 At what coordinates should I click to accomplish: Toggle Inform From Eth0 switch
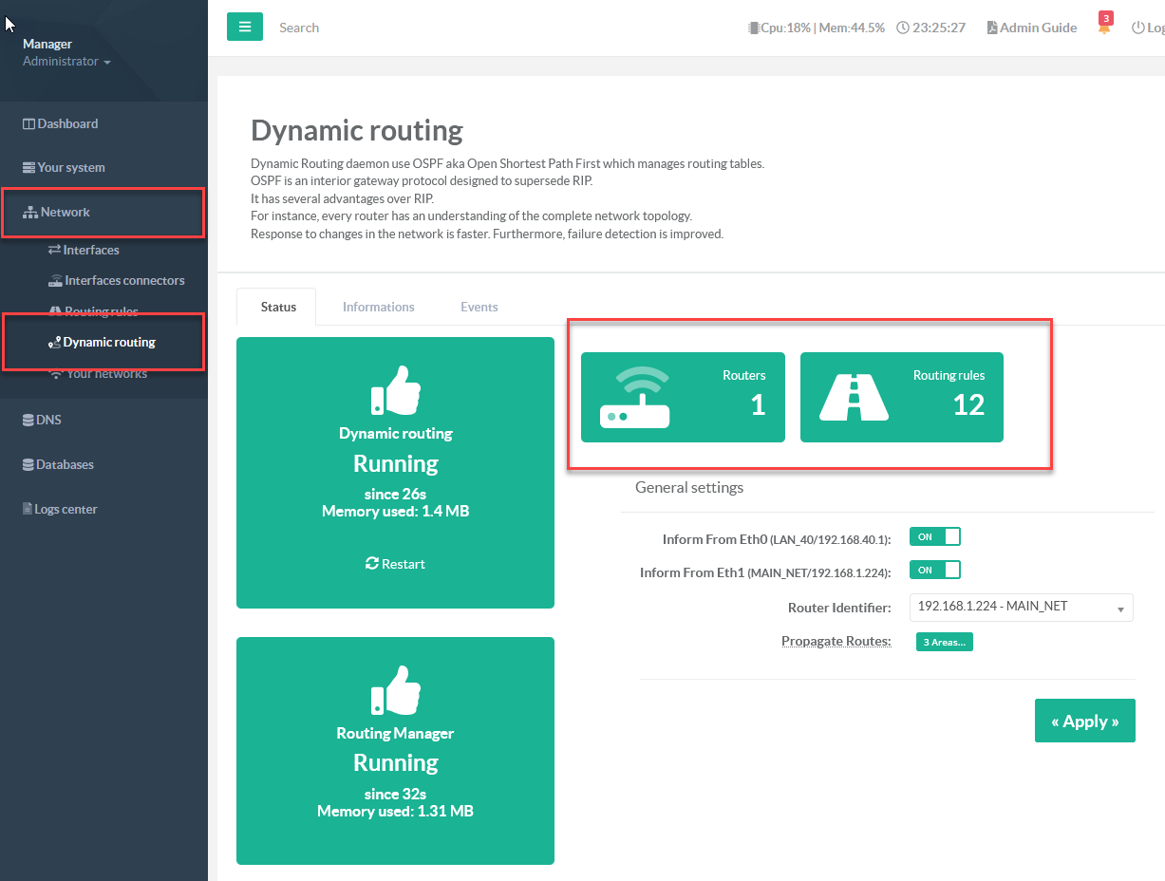click(x=934, y=537)
